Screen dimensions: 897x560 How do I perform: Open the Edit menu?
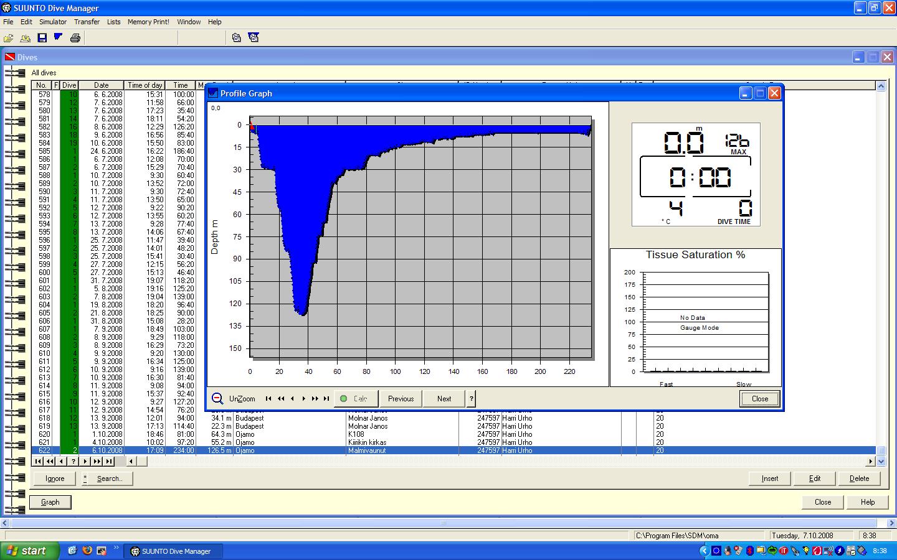click(26, 22)
